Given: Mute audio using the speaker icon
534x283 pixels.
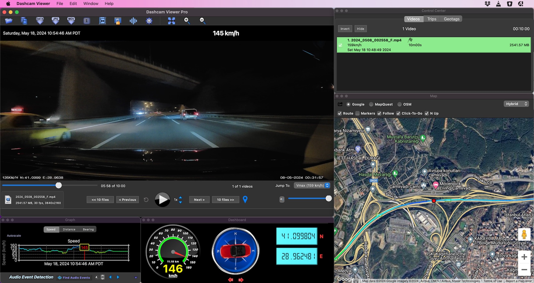Looking at the screenshot, I should (282, 199).
